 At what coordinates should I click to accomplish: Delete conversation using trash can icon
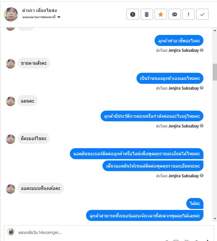point(146,14)
